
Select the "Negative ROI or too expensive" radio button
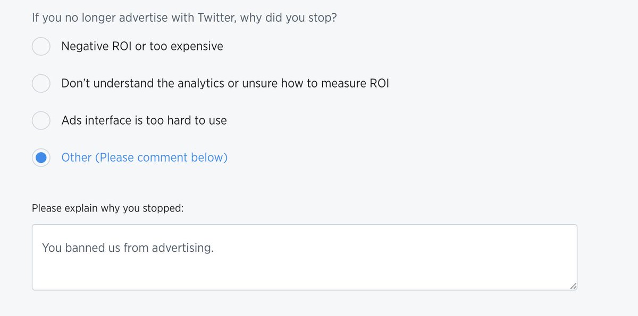pyautogui.click(x=41, y=46)
